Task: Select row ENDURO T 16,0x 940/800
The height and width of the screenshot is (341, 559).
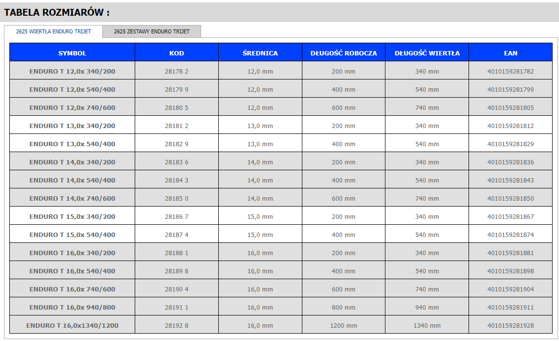Action: (281, 307)
